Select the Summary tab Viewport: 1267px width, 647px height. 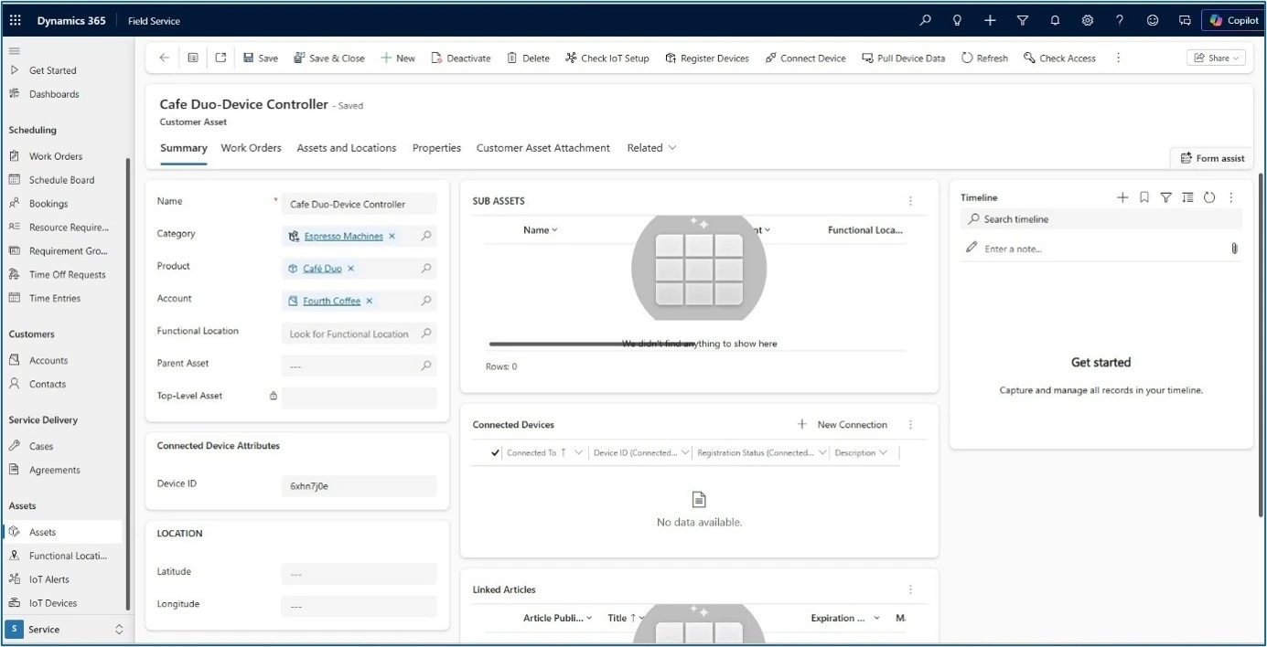[x=184, y=147]
